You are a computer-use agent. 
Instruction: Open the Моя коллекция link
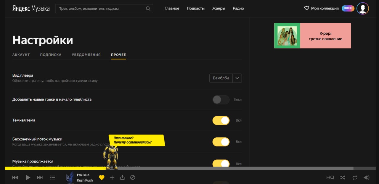[325, 8]
